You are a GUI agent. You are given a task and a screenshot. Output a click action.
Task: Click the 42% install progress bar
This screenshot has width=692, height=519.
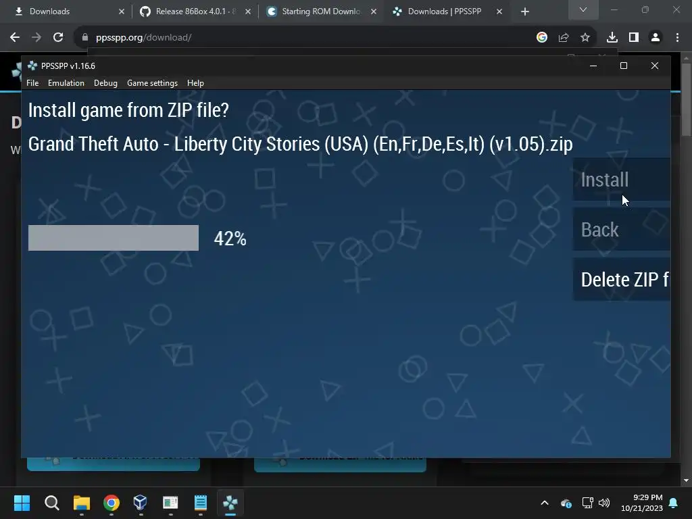114,238
